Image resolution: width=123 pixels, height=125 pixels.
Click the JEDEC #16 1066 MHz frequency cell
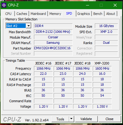tap(43, 68)
